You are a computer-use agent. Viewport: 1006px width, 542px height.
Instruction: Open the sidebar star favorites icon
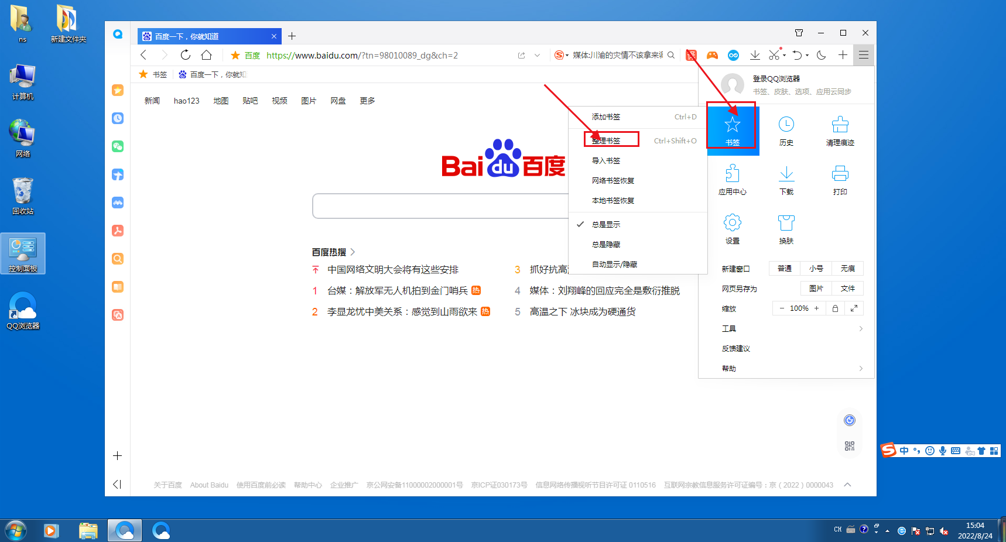pyautogui.click(x=118, y=90)
